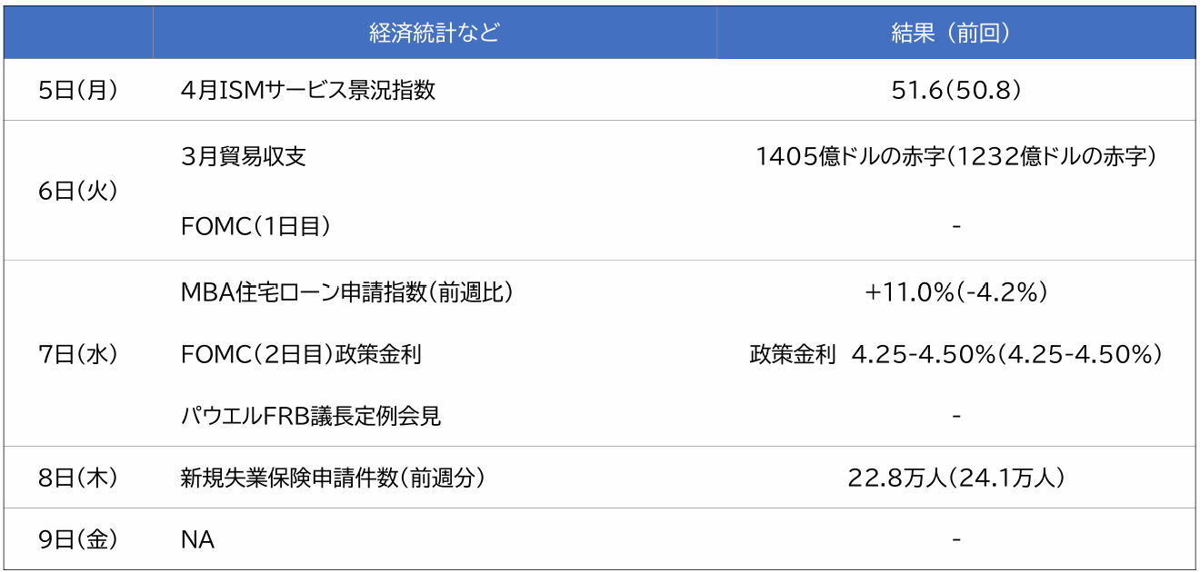Image resolution: width=1200 pixels, height=572 pixels.
Task: Click the NA entry for Friday
Action: [x=197, y=539]
